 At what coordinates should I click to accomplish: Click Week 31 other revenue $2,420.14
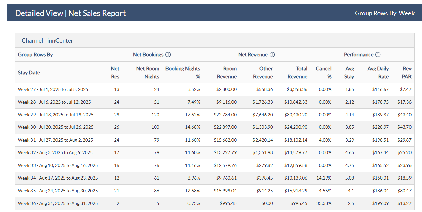point(263,140)
